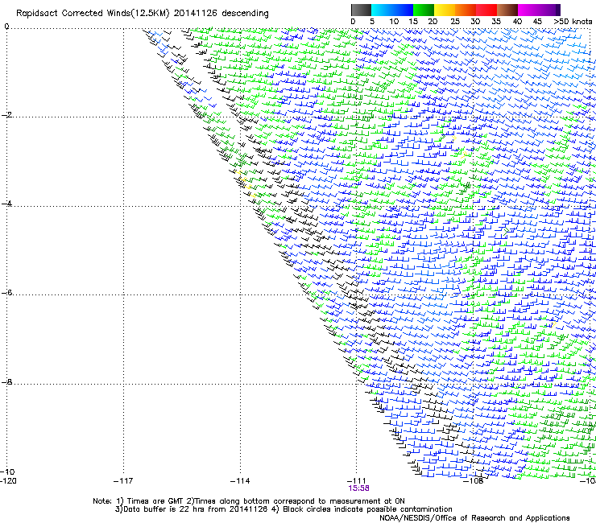Click the plot title 'Rapidsact Corrected Winds(12.5KM)'
Viewport: 596px width, 523px height.
click(x=93, y=14)
